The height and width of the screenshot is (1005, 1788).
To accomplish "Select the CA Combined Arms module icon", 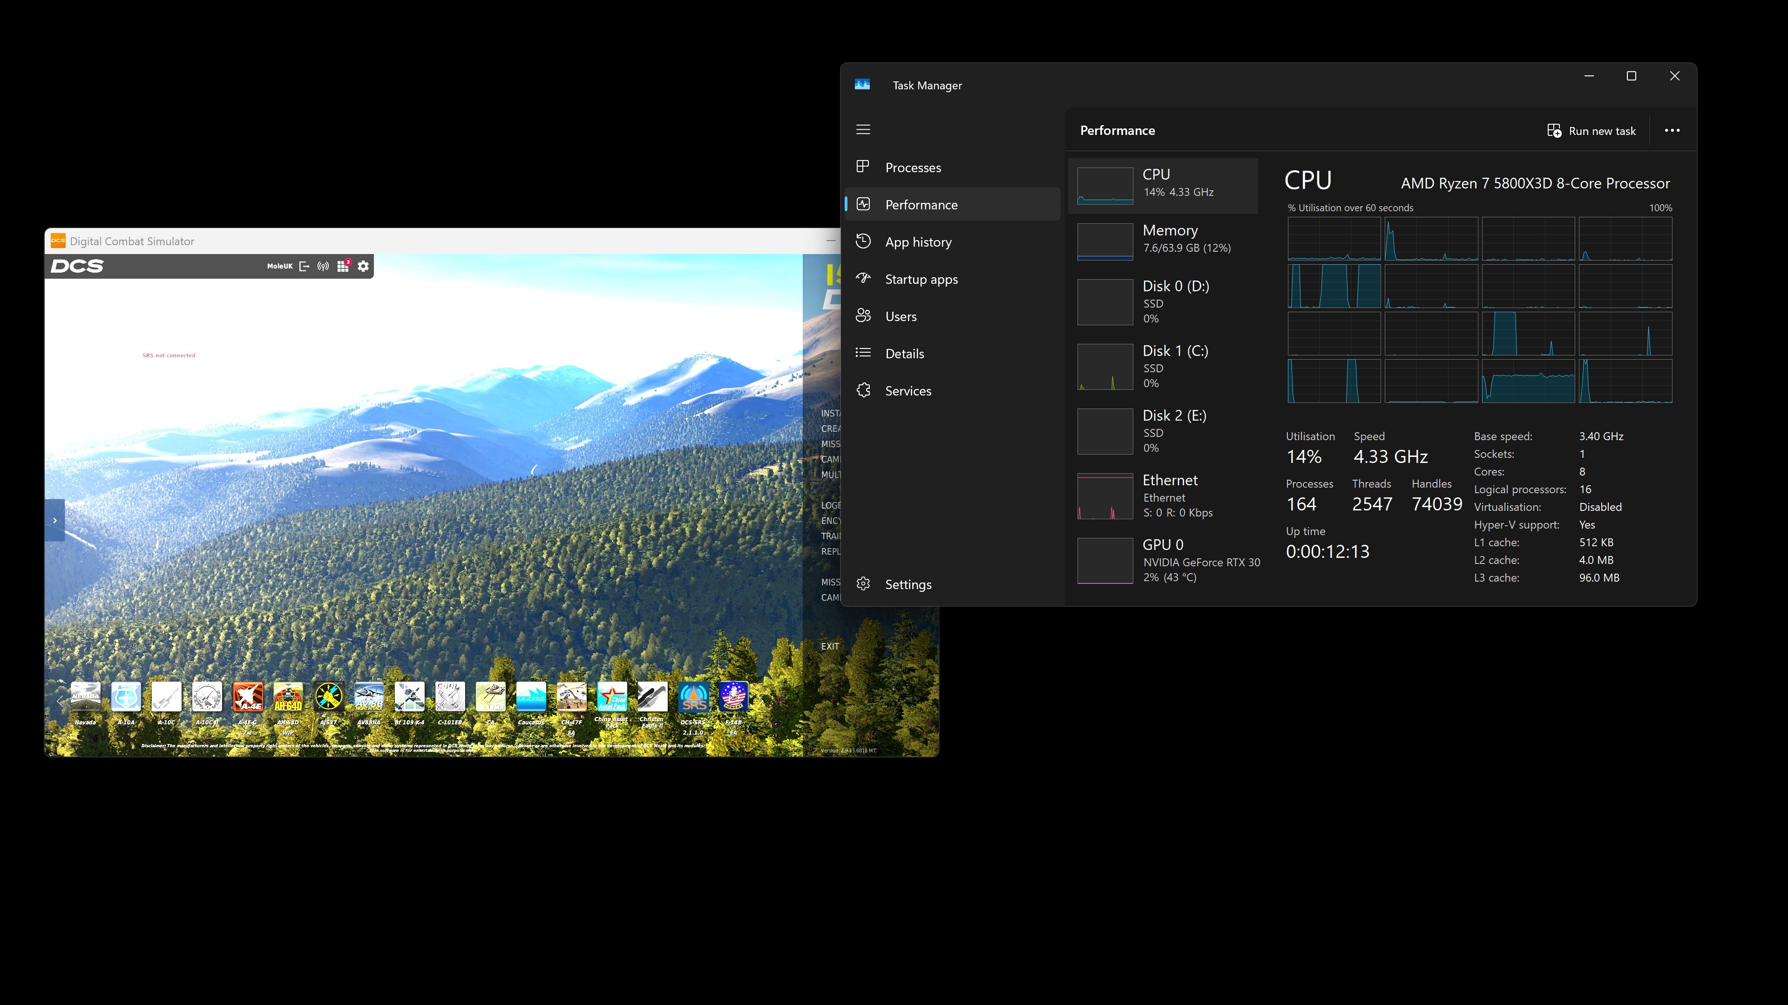I will tap(491, 697).
